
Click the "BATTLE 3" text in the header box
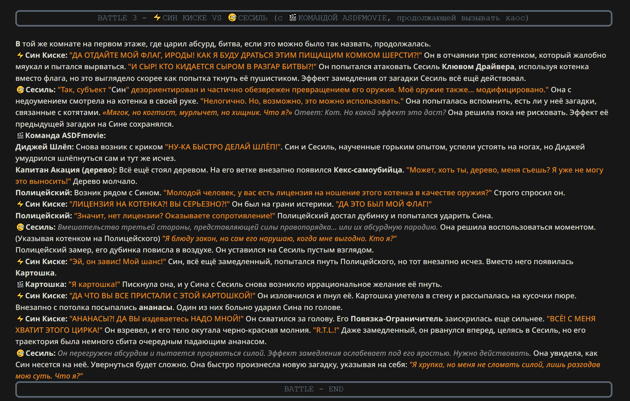(x=117, y=18)
